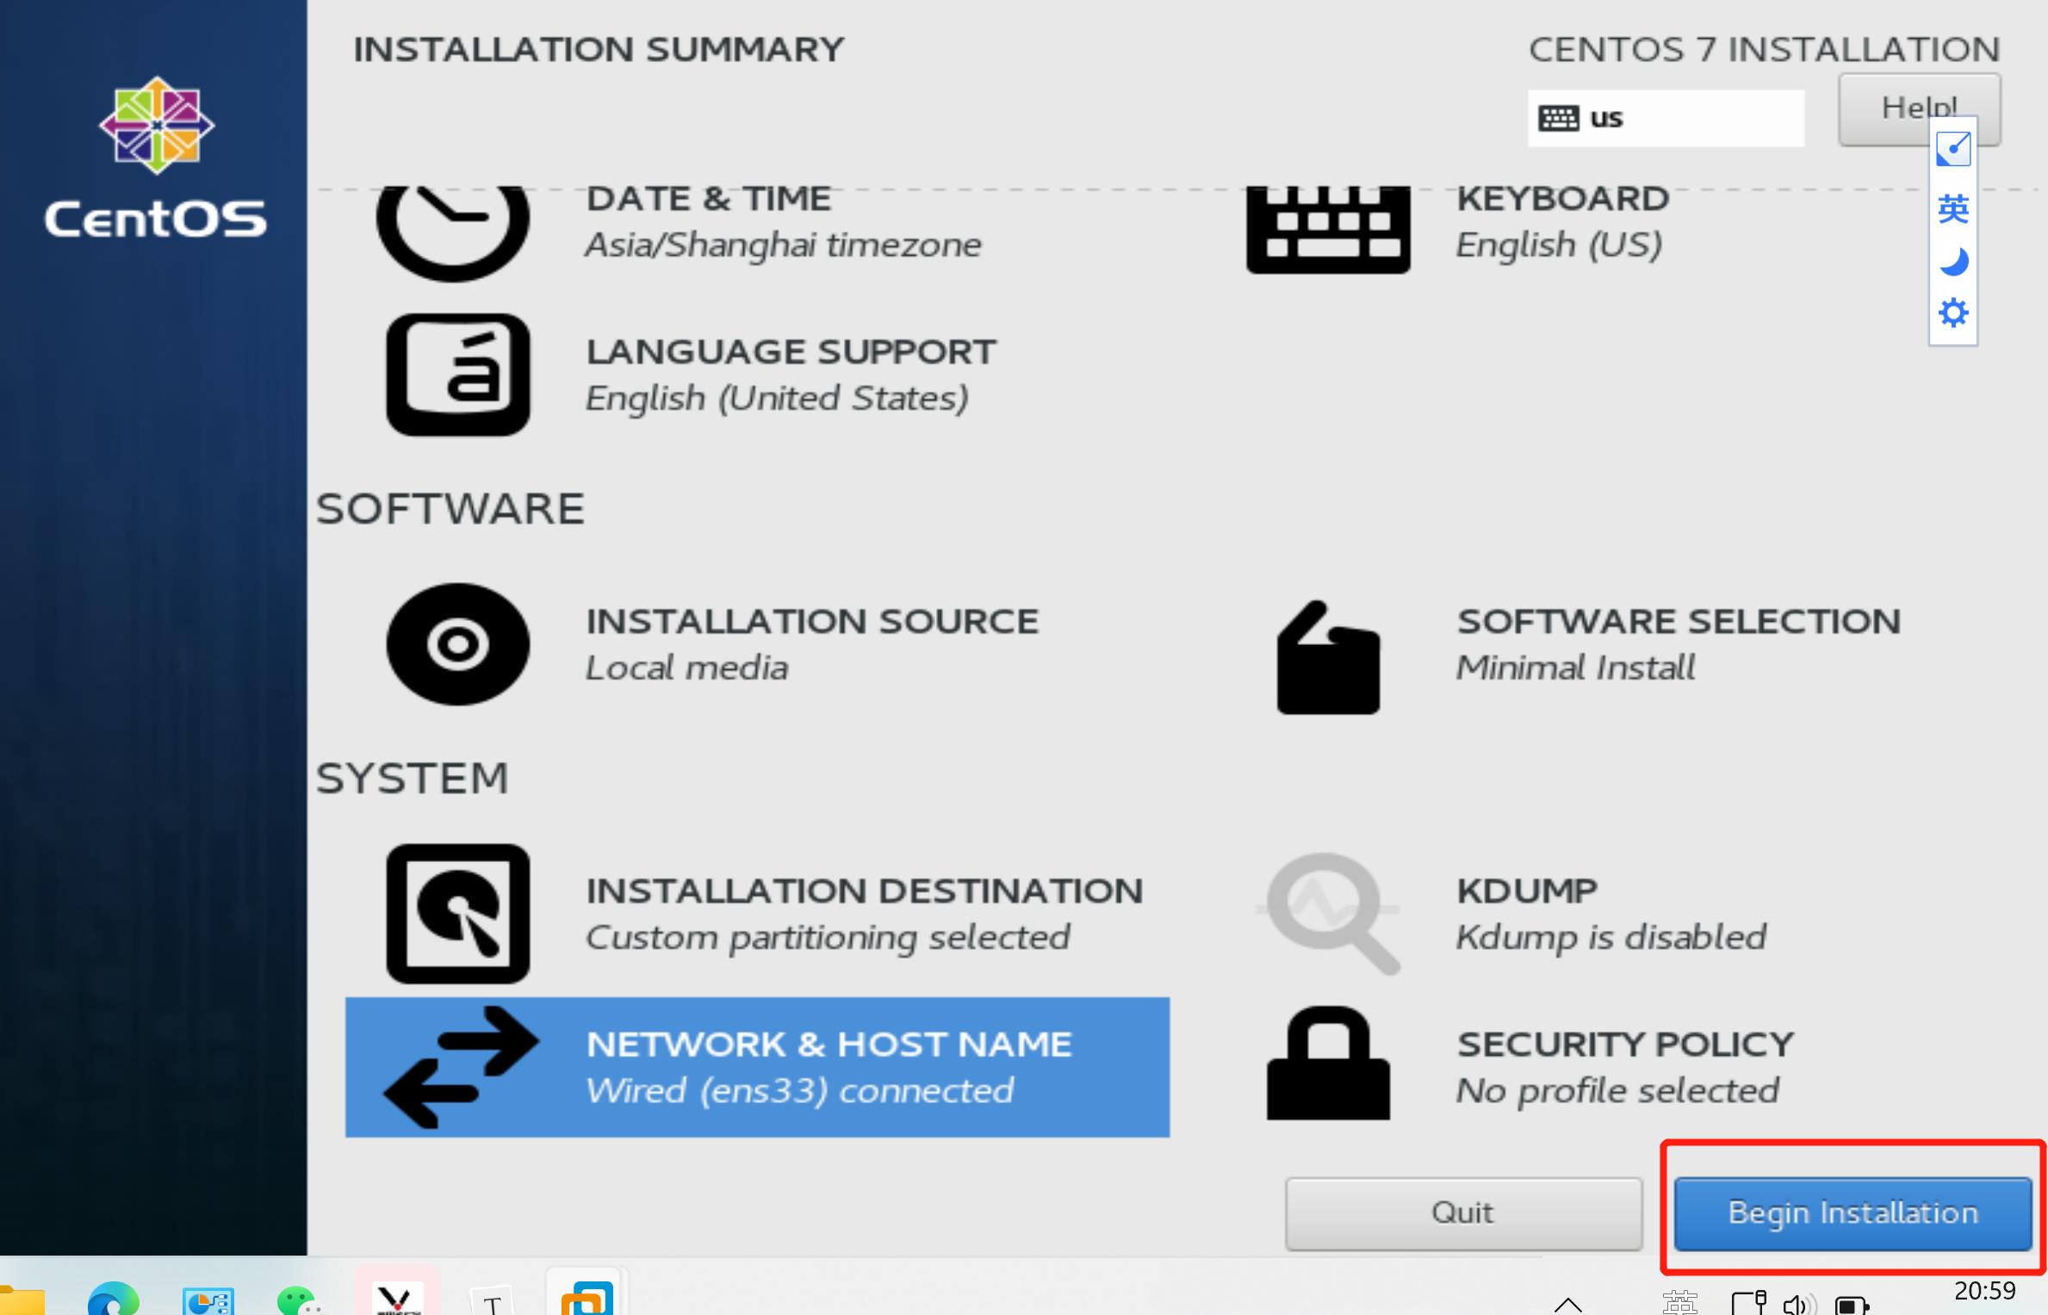Open the control panel chart taskbar icon
Image resolution: width=2048 pixels, height=1315 pixels.
tap(208, 1300)
